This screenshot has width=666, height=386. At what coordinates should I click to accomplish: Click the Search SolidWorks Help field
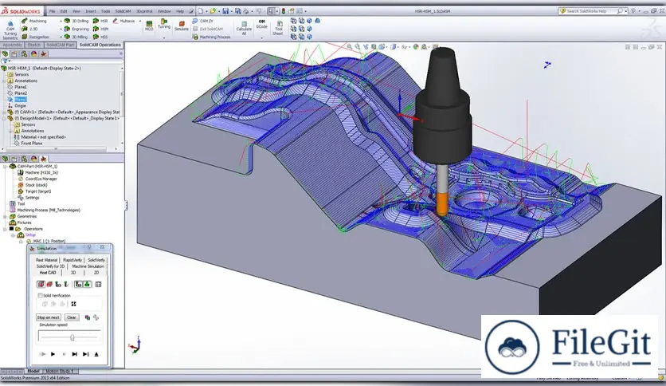[593, 11]
